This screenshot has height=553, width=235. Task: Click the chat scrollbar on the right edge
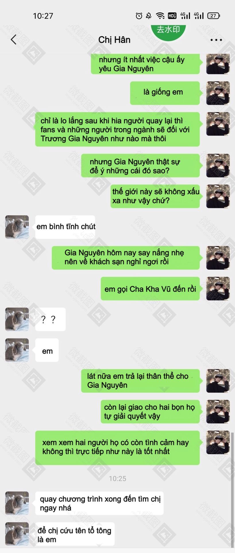(232, 490)
